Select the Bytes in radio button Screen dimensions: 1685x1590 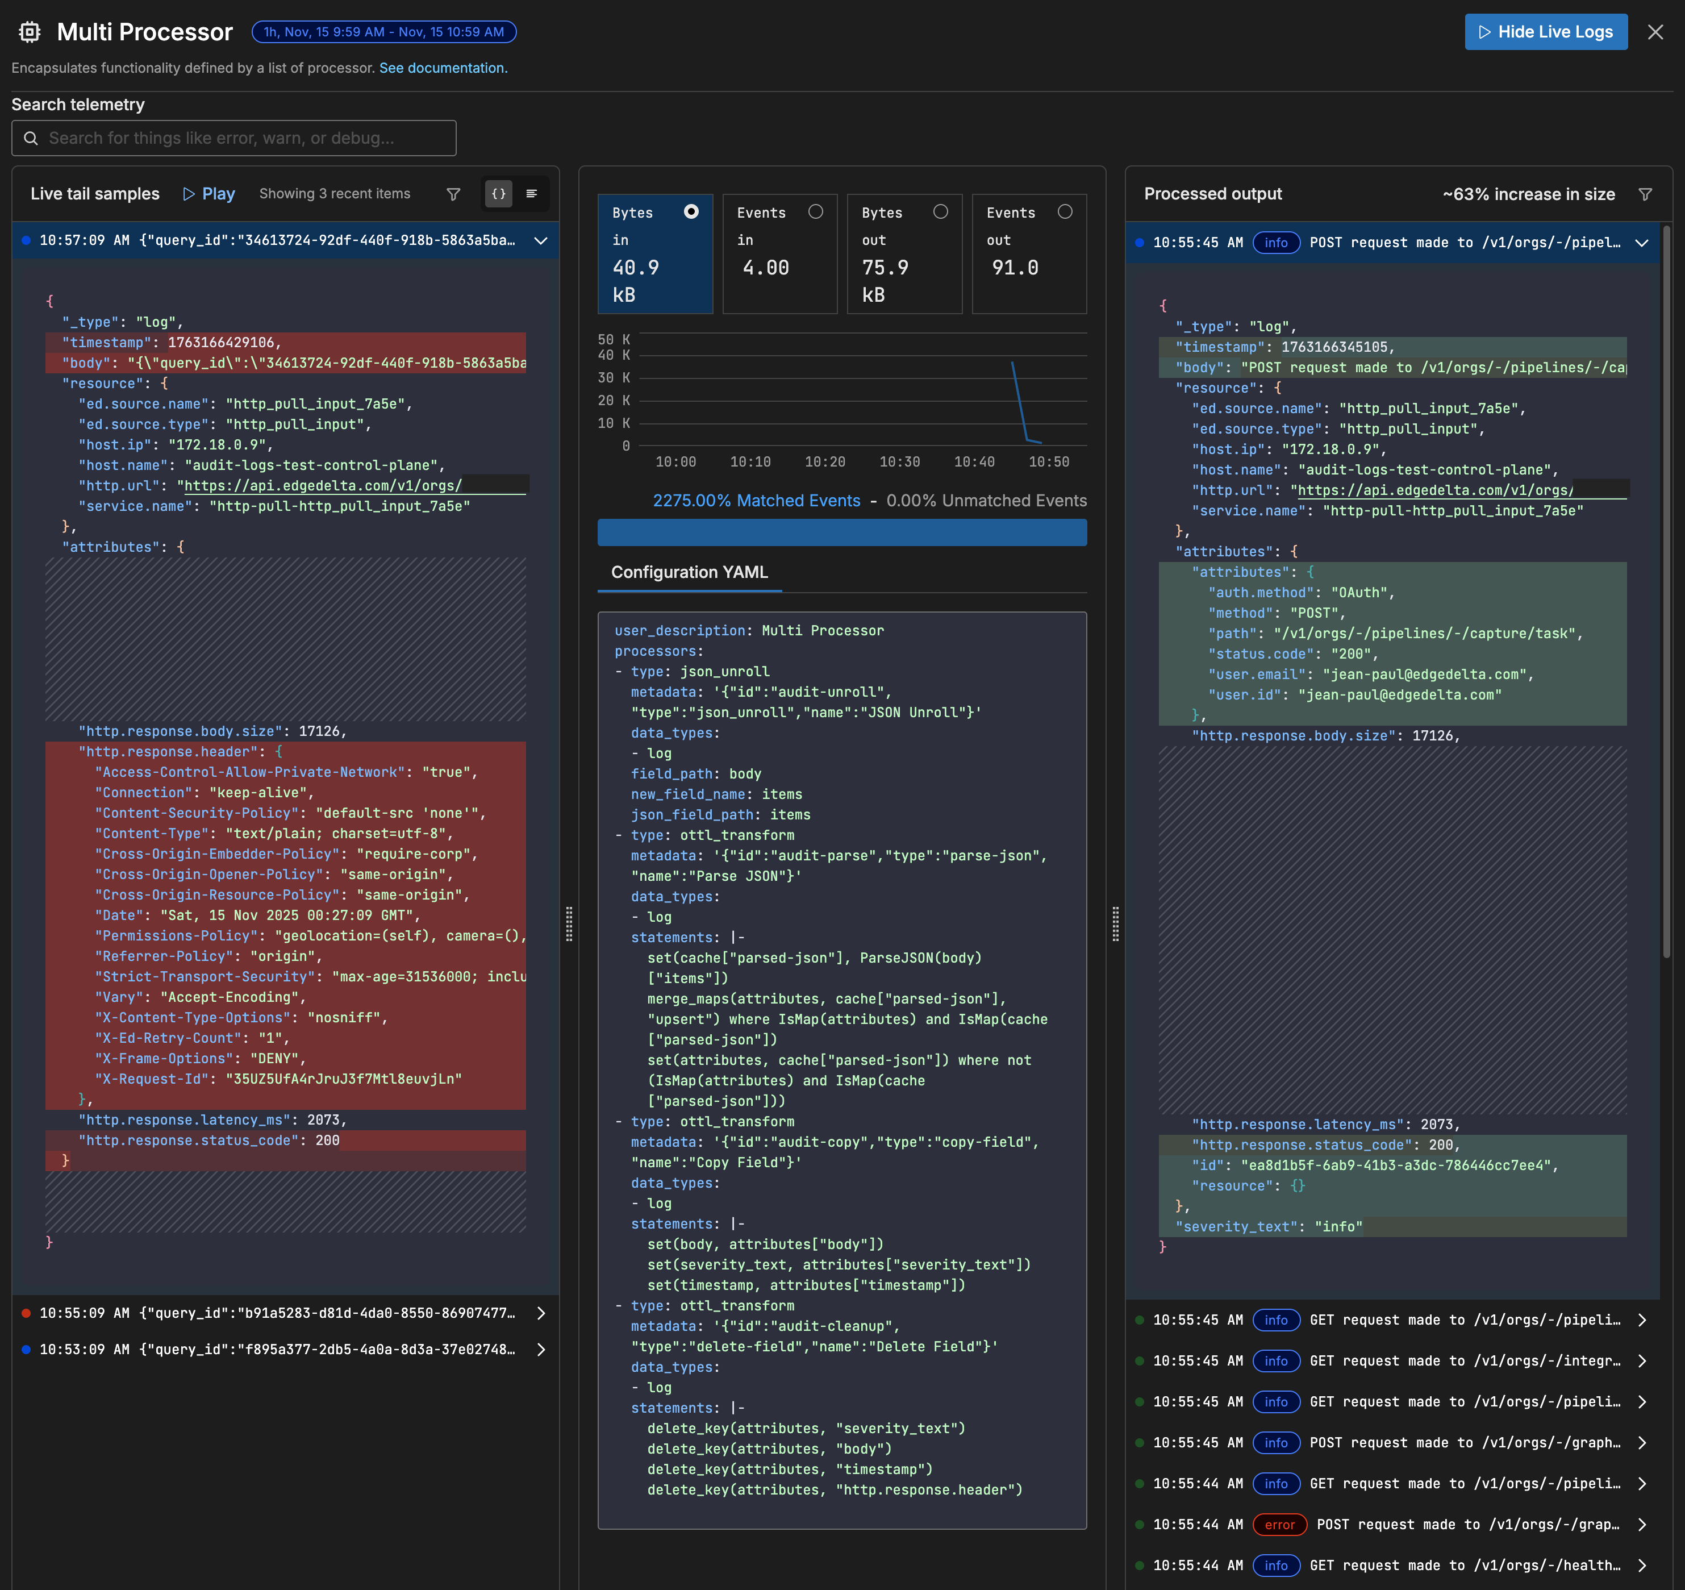click(x=691, y=212)
